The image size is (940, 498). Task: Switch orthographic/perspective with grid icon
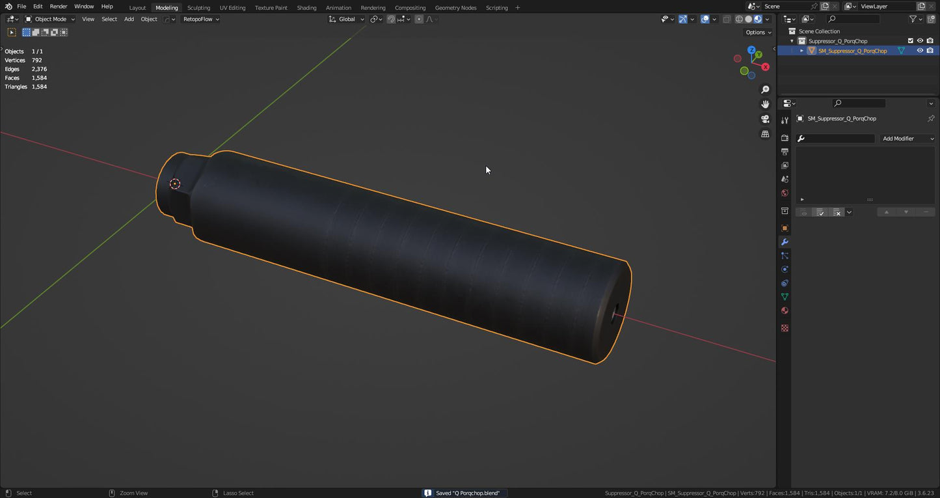coord(765,134)
